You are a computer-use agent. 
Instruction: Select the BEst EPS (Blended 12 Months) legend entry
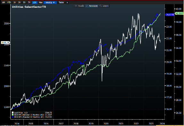click(29, 115)
